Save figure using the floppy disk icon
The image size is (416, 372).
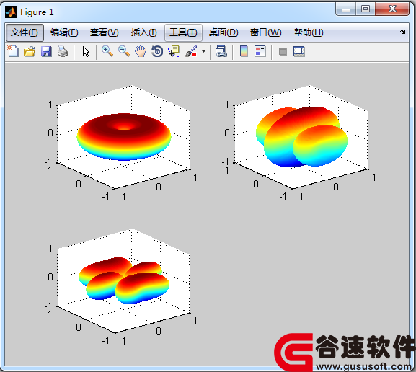pos(46,51)
